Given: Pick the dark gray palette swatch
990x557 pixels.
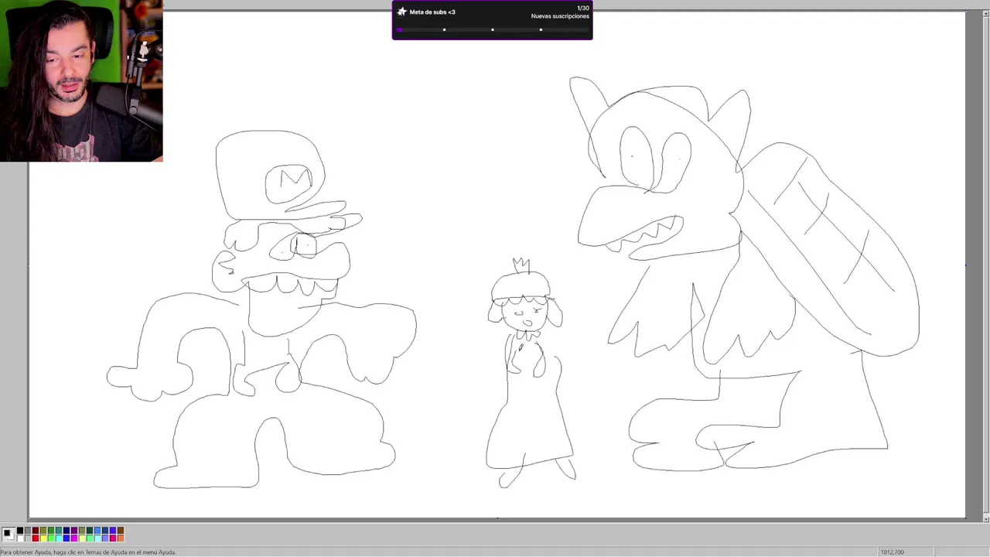Looking at the screenshot, I should tap(28, 531).
